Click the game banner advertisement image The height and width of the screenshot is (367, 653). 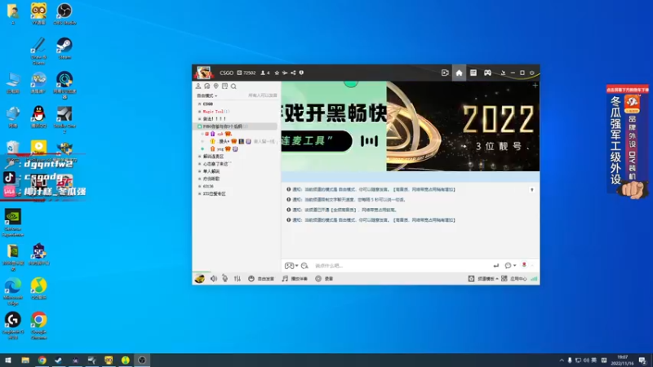click(x=334, y=126)
